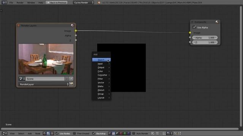
Task: Click the Scene name field in Render Layers node
Action: point(45,79)
